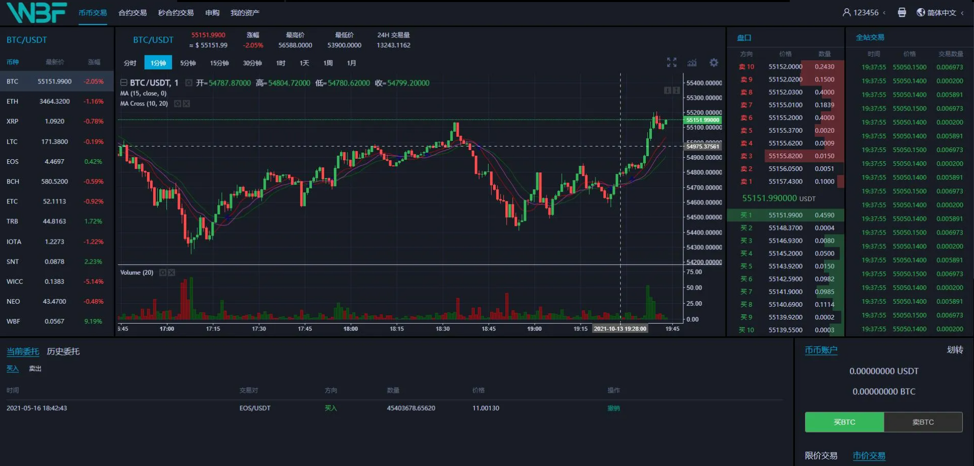Switch to 卖BTC sell toggle

click(923, 422)
